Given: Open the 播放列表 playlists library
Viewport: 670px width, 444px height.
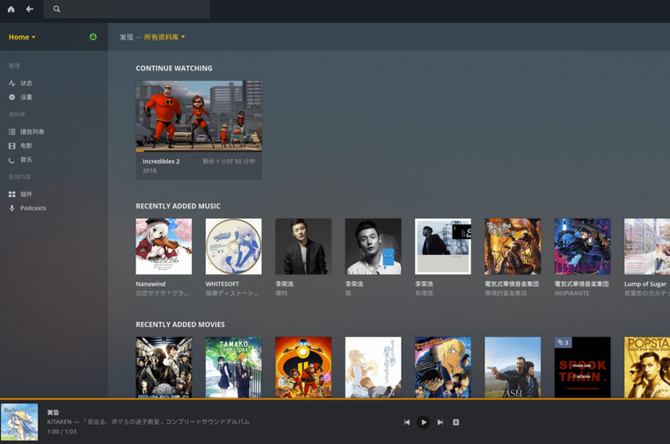Looking at the screenshot, I should [x=32, y=132].
